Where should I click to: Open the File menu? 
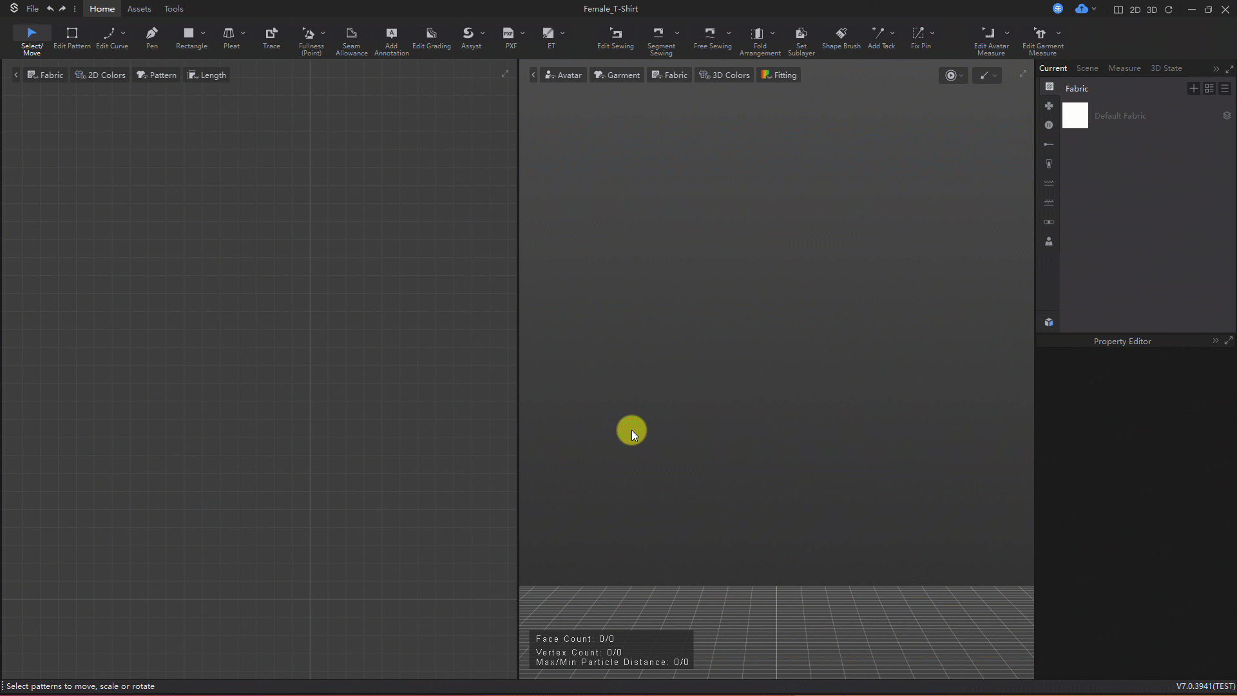point(32,9)
